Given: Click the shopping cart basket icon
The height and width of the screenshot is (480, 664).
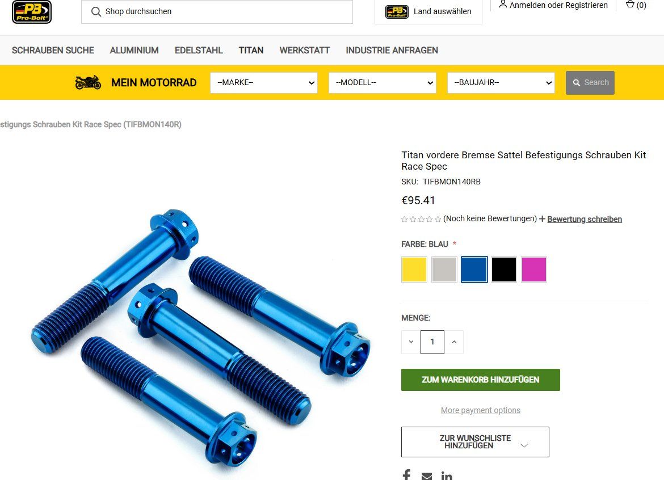Looking at the screenshot, I should [630, 5].
